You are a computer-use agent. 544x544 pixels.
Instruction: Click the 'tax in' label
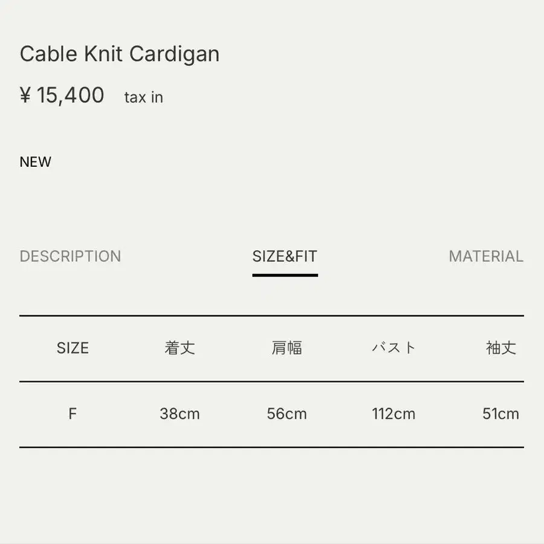coord(144,97)
